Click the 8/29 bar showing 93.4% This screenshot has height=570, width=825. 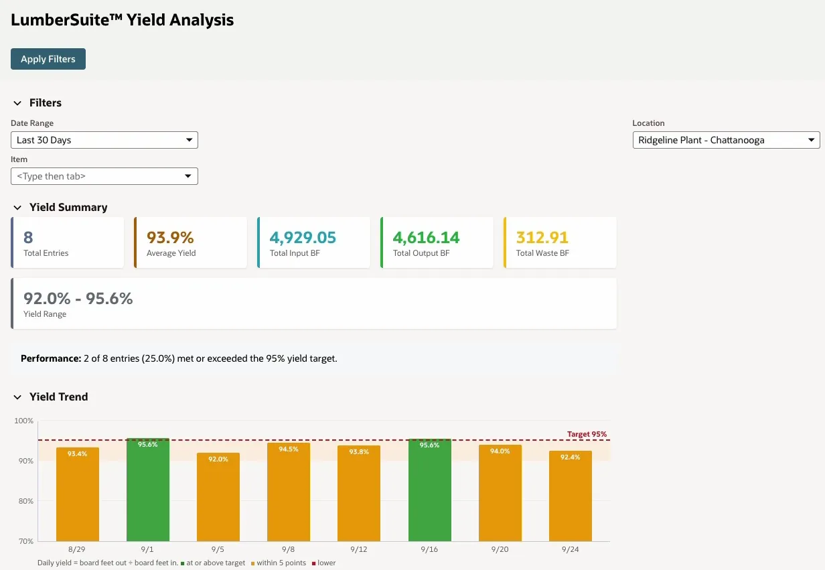pos(78,494)
